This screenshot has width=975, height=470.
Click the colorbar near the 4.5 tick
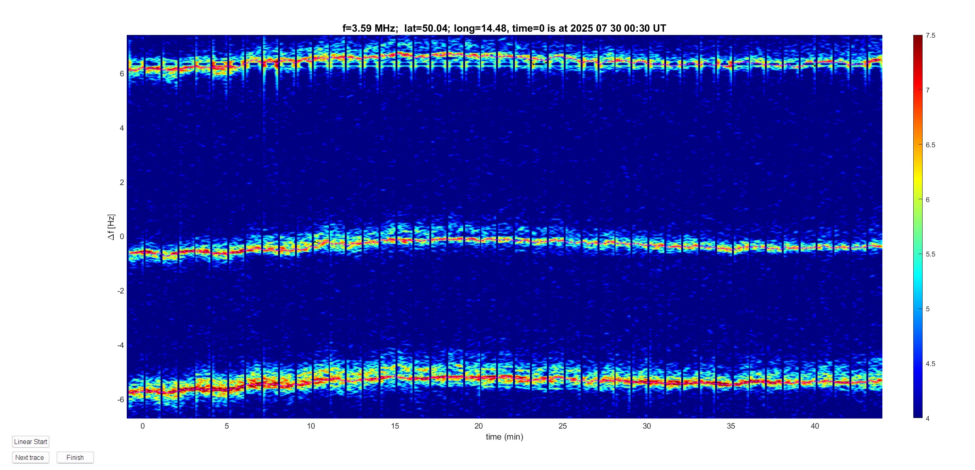pyautogui.click(x=918, y=364)
